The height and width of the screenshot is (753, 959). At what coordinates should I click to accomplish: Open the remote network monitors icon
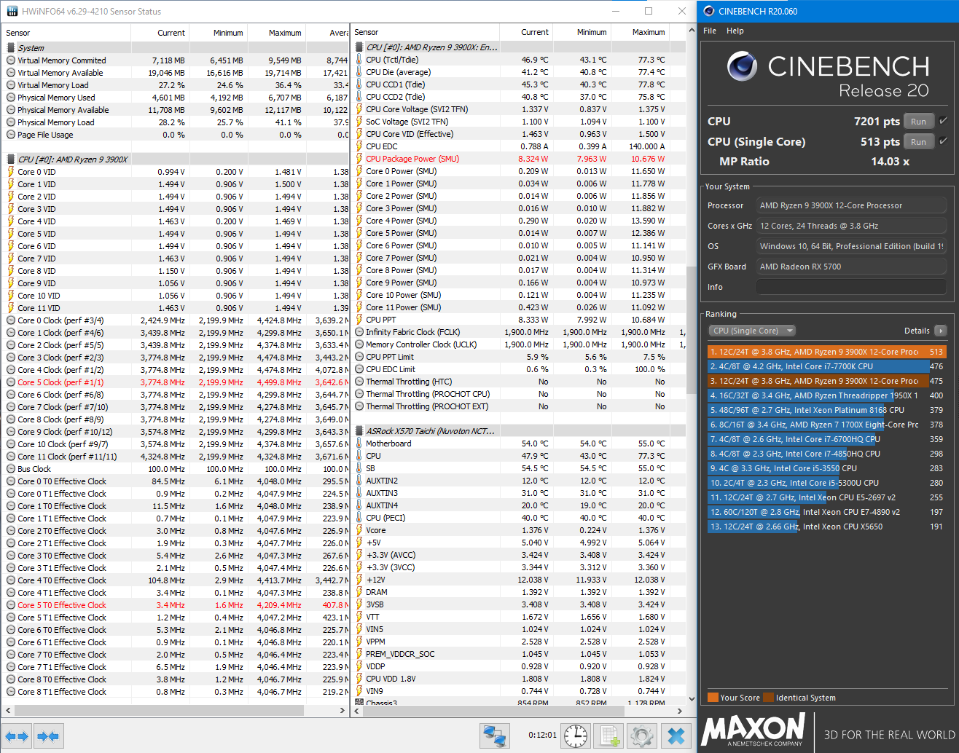tap(495, 736)
